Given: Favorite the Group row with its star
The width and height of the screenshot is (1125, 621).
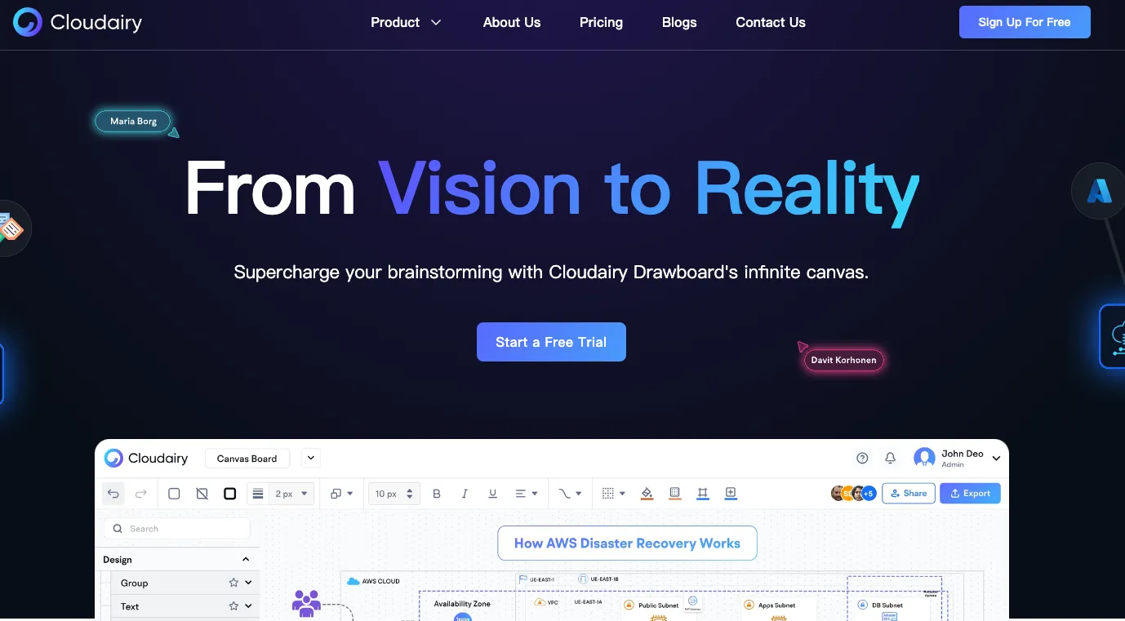Looking at the screenshot, I should [233, 583].
